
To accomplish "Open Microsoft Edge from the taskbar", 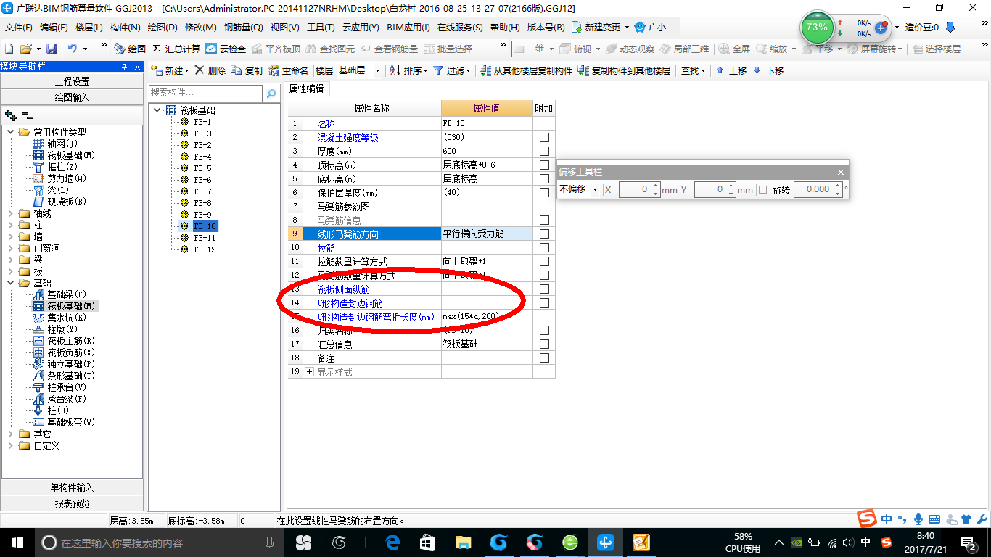I will (392, 542).
